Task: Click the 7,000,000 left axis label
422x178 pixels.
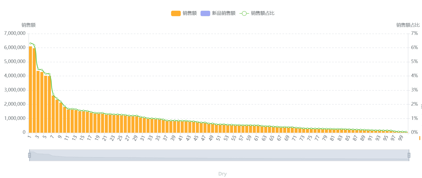Action: pos(15,33)
